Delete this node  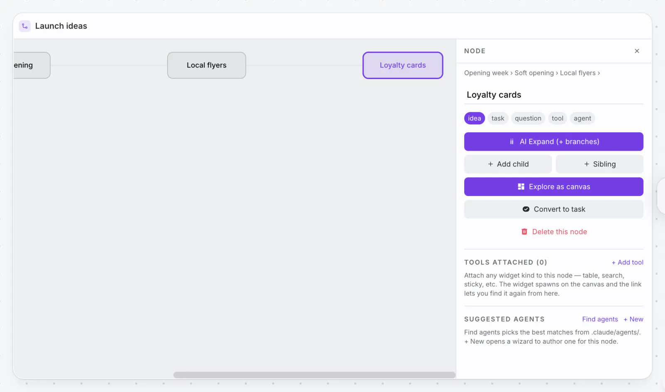[x=554, y=231]
